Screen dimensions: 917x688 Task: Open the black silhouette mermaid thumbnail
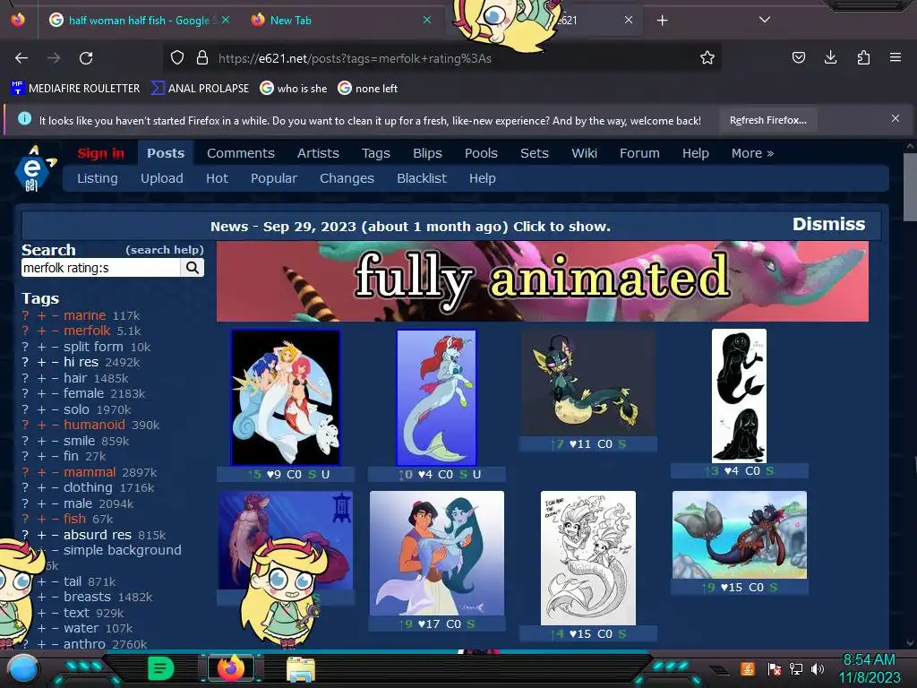point(739,395)
